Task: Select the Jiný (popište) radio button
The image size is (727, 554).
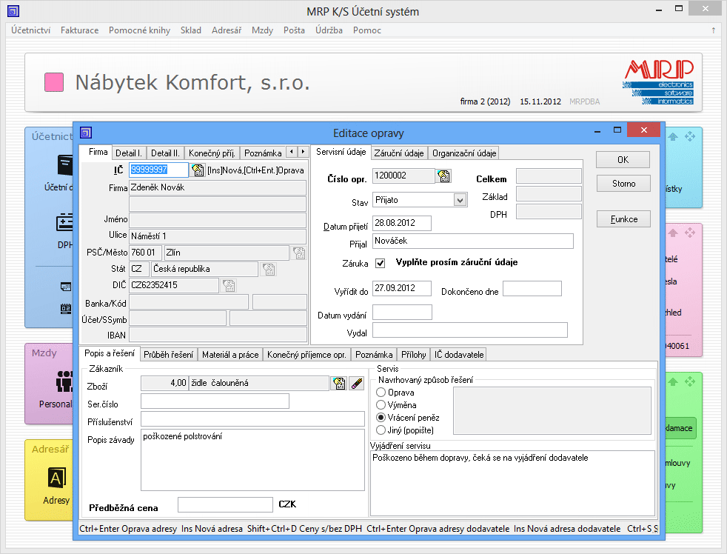Action: pyautogui.click(x=381, y=430)
